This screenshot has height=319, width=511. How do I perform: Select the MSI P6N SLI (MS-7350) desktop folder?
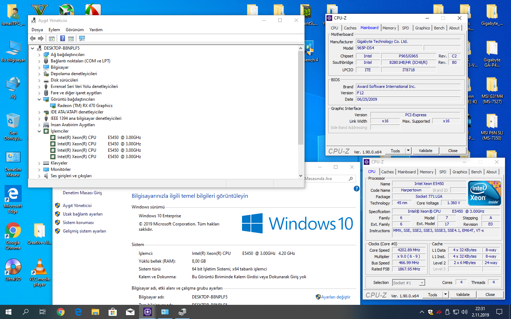492,127
